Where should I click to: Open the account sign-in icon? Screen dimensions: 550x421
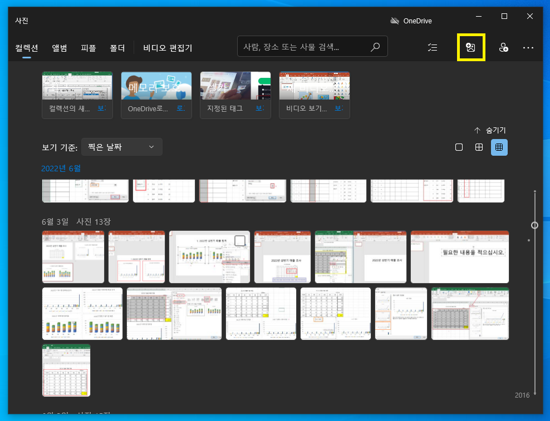pos(503,47)
